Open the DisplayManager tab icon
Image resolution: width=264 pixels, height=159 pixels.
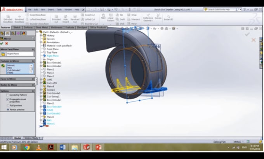24,33
